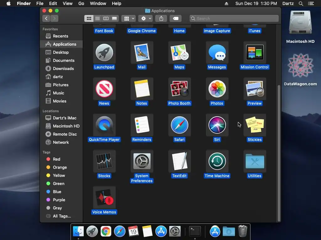Select the Siri app icon
The width and height of the screenshot is (321, 240).
pos(217,125)
